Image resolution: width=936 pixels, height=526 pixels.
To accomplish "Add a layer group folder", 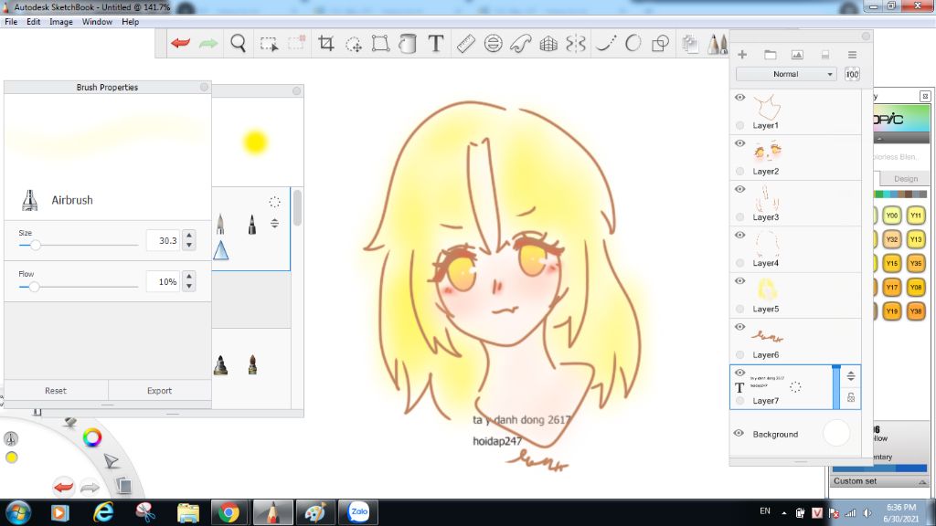I will 770,54.
